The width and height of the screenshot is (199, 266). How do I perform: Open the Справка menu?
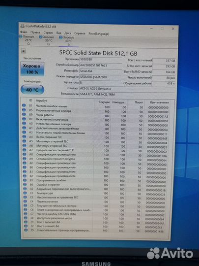[80, 33]
